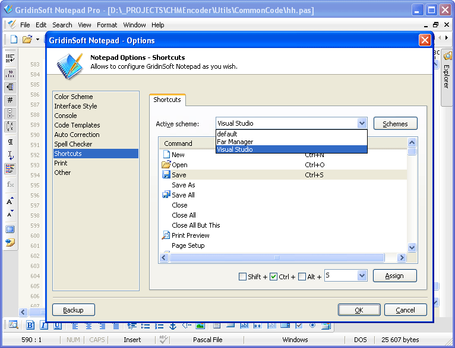Toggle bracket matching icon in left toolbar
This screenshot has width=455, height=348.
10,126
